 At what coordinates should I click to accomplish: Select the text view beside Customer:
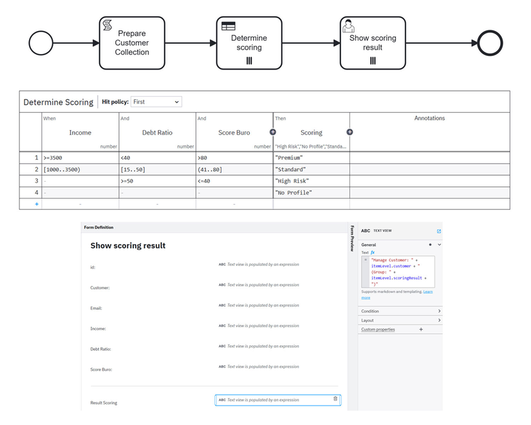point(259,285)
